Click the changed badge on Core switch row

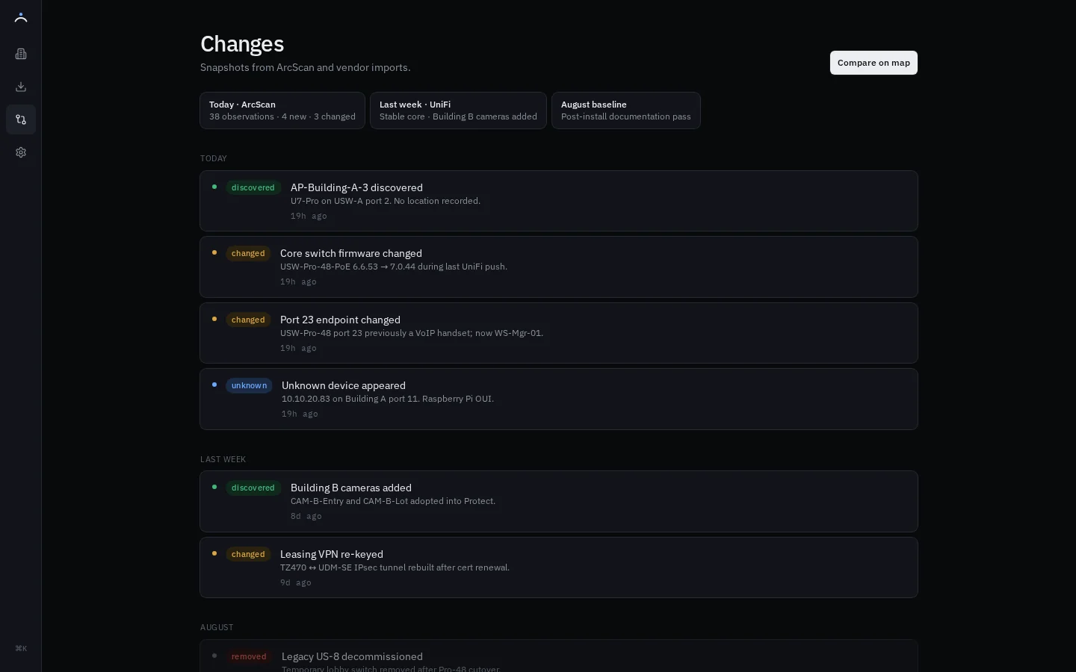point(248,253)
